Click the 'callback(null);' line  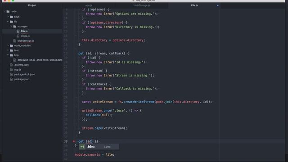pyautogui.click(x=99, y=115)
